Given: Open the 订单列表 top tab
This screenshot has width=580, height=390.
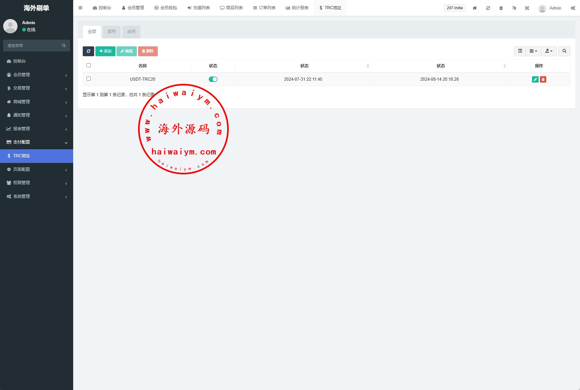Looking at the screenshot, I should point(264,8).
